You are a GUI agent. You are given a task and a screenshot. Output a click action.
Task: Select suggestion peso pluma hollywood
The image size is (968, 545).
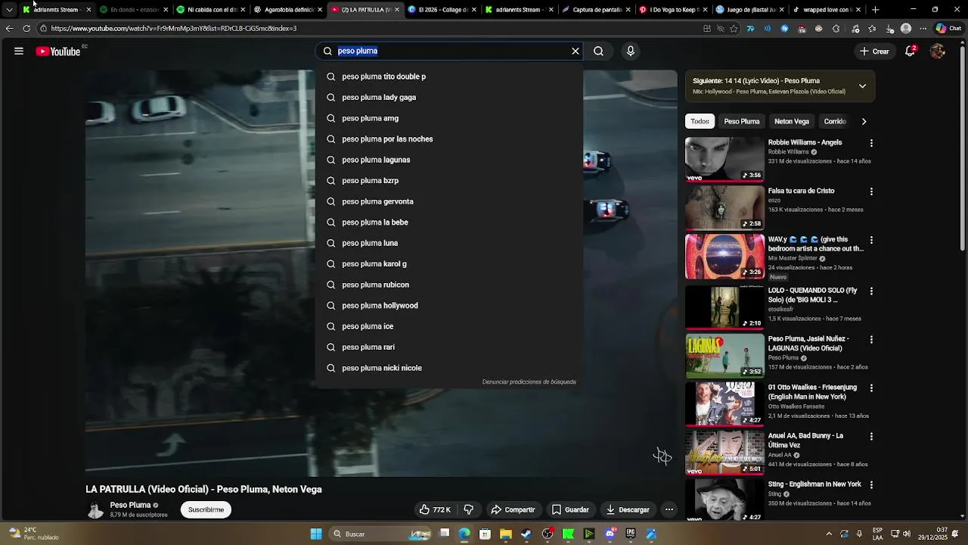click(449, 306)
